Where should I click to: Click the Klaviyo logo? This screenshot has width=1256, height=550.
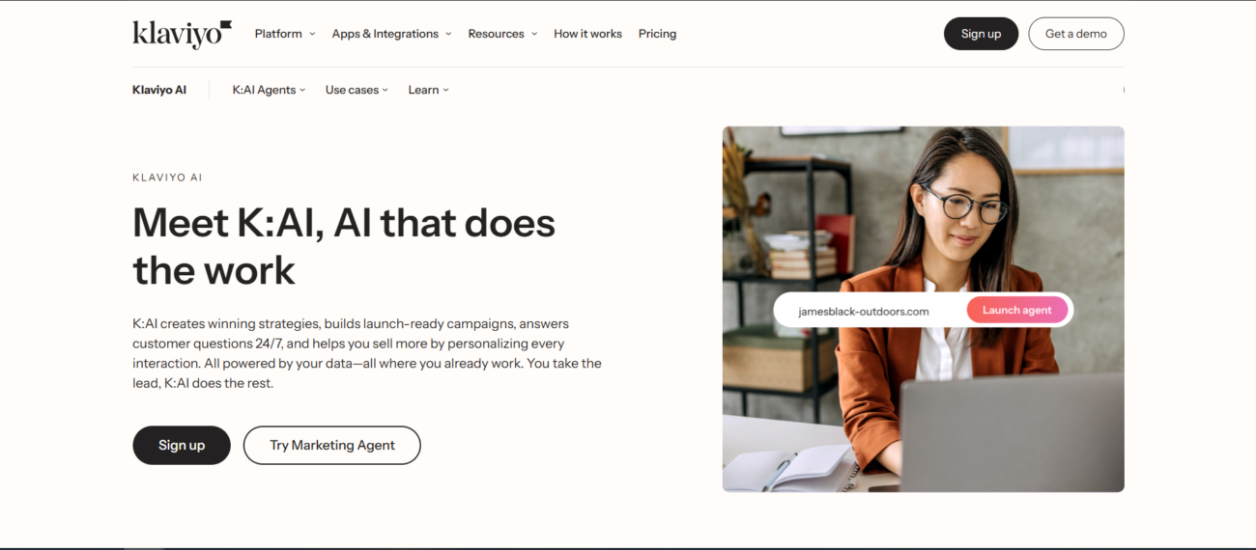tap(182, 34)
